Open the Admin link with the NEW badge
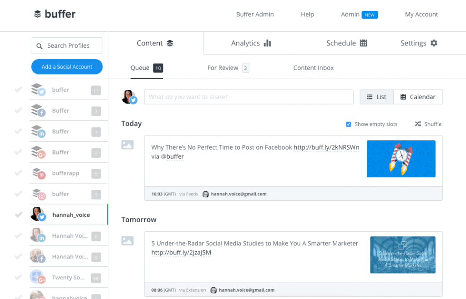The height and width of the screenshot is (299, 466). [360, 15]
